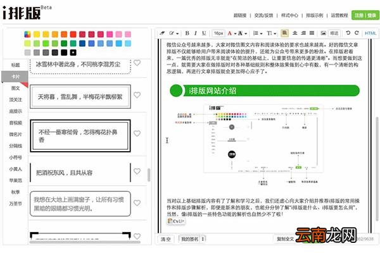Click the red font color A icon

(x=230, y=33)
